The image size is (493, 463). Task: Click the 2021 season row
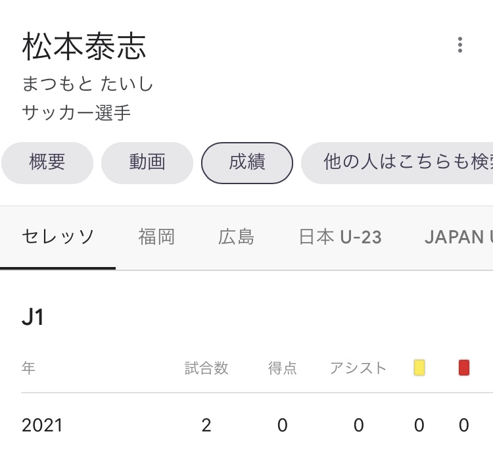pos(42,426)
